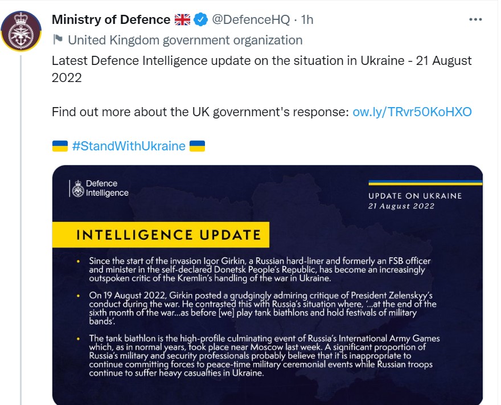The width and height of the screenshot is (501, 405).
Task: Open the Ministry of Defence display name
Action: 110,19
